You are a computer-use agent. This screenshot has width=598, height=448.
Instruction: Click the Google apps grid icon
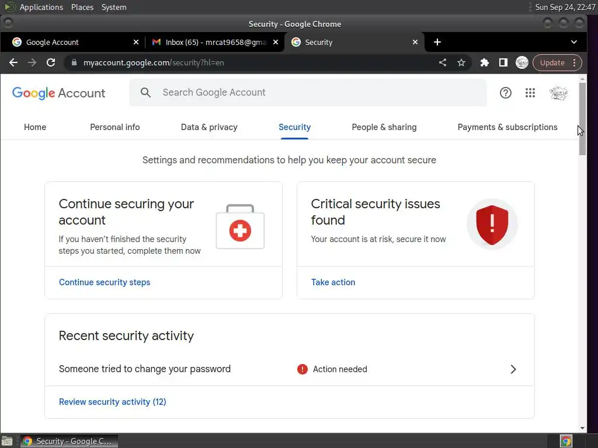tap(530, 93)
